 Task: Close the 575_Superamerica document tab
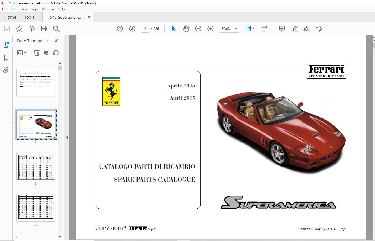(89, 17)
